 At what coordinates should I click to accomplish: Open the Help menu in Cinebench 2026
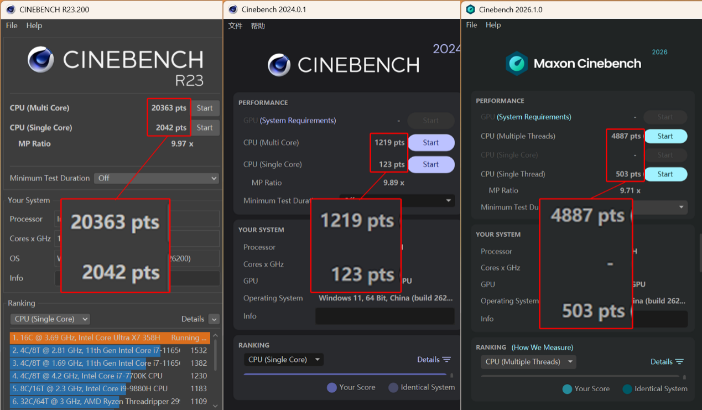click(x=493, y=25)
